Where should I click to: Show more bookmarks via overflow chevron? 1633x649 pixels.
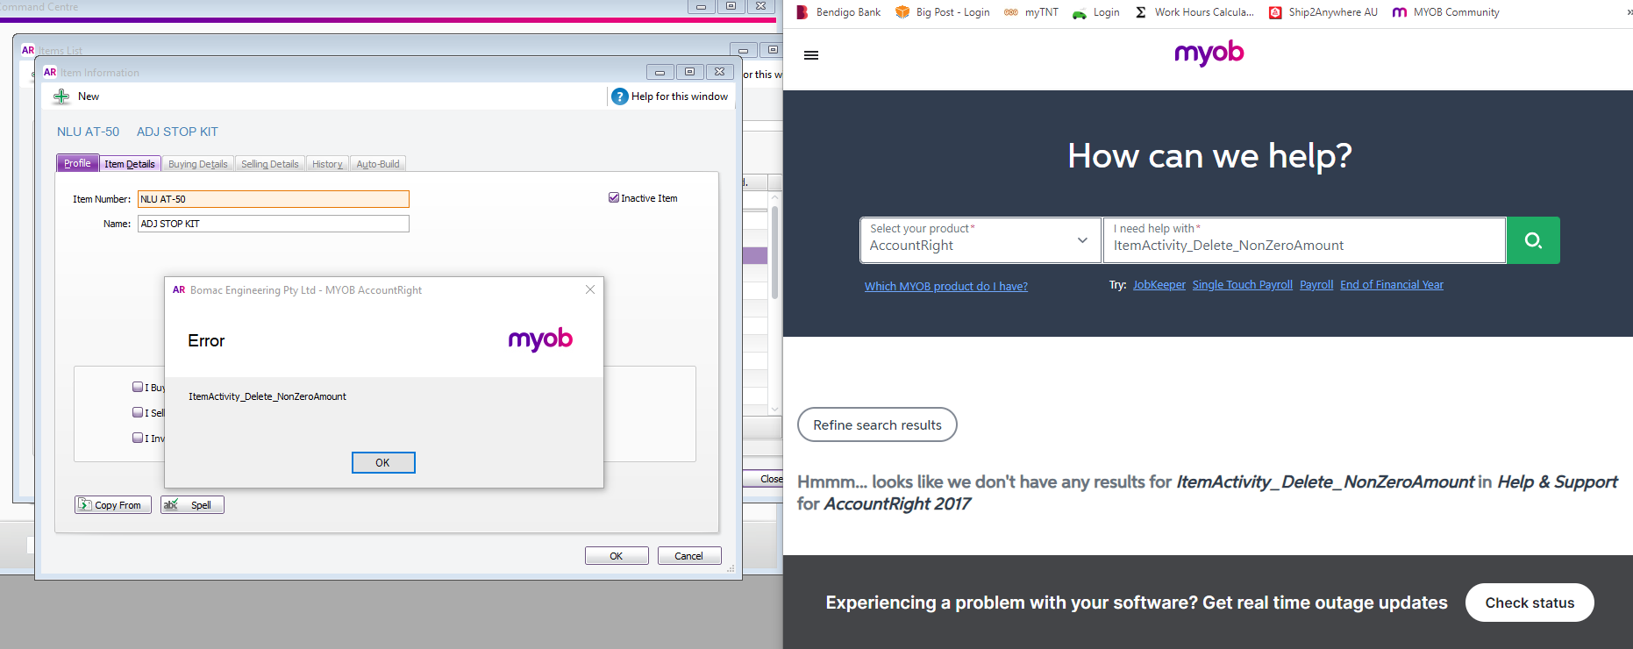(1629, 12)
